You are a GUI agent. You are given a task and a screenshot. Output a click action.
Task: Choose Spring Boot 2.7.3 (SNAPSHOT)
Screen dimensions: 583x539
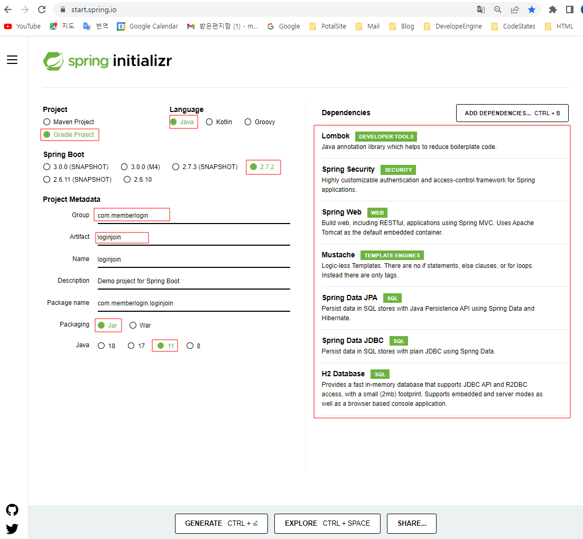(205, 167)
